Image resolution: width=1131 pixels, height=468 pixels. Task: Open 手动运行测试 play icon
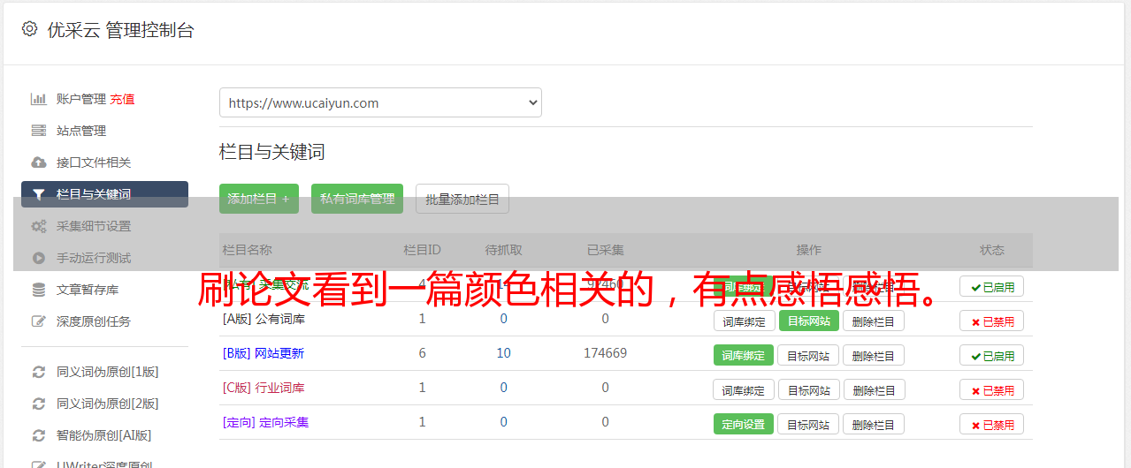point(39,258)
